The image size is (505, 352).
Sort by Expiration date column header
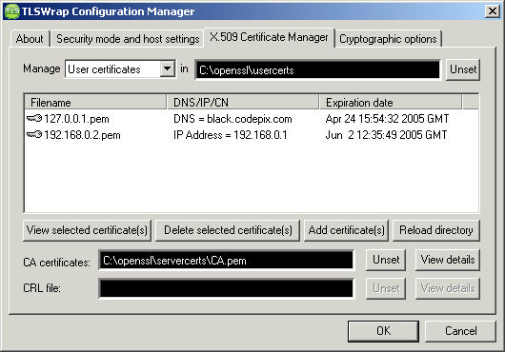(x=391, y=102)
